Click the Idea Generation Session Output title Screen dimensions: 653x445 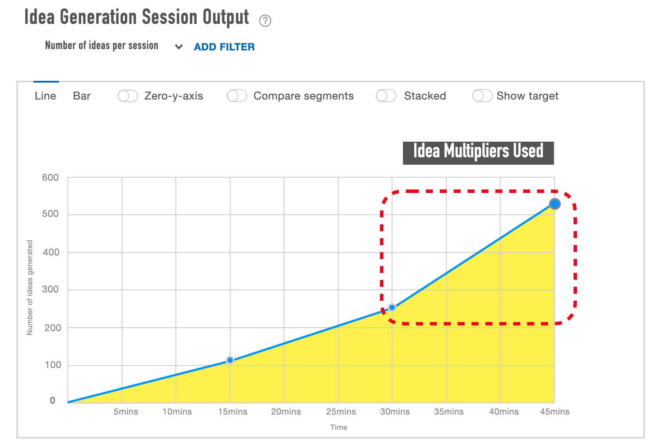[x=137, y=17]
